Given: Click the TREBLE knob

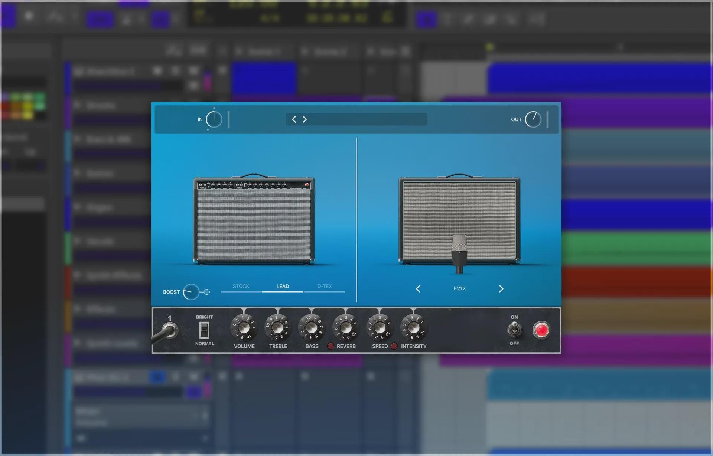Looking at the screenshot, I should point(277,328).
